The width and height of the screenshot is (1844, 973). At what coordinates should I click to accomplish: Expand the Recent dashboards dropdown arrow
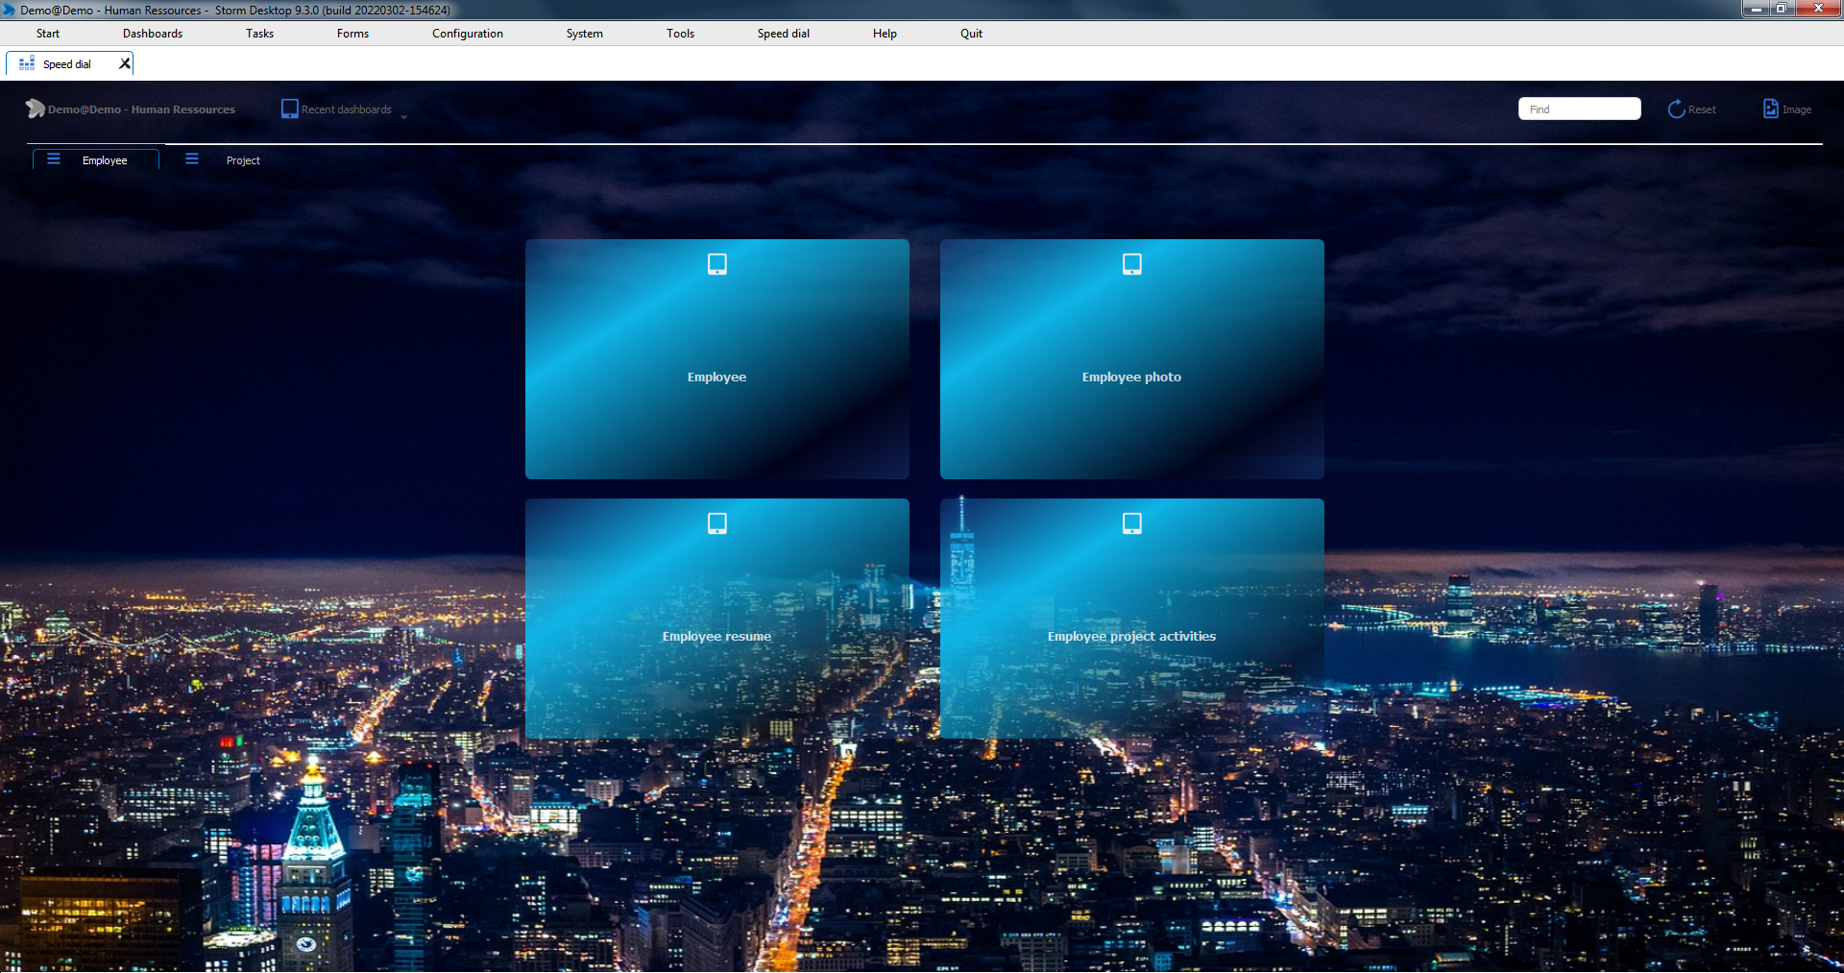coord(403,116)
